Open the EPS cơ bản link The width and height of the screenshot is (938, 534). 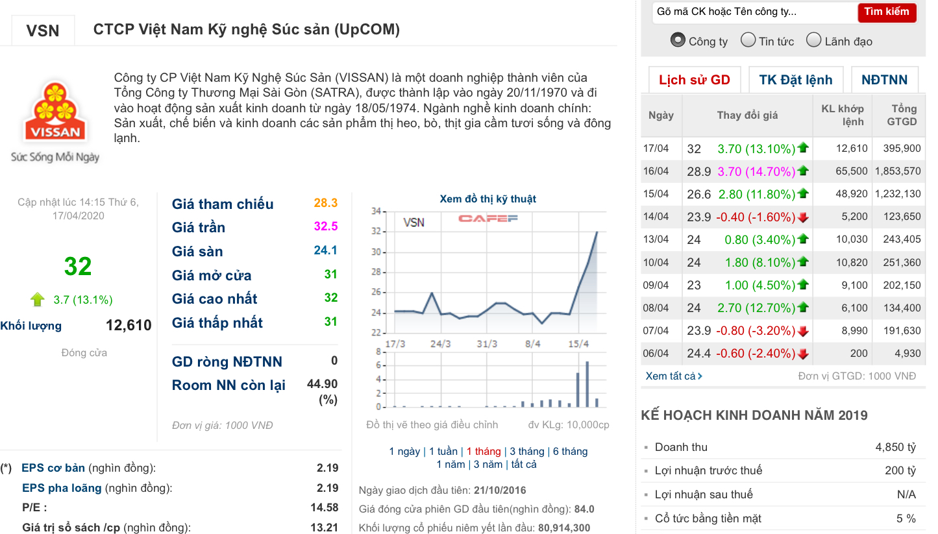pyautogui.click(x=53, y=467)
